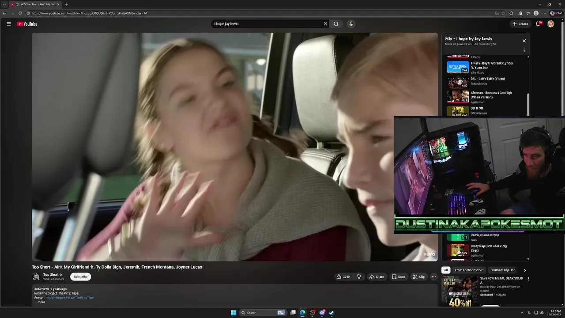565x318 pixels.
Task: Open Windows Start menu
Action: click(234, 313)
